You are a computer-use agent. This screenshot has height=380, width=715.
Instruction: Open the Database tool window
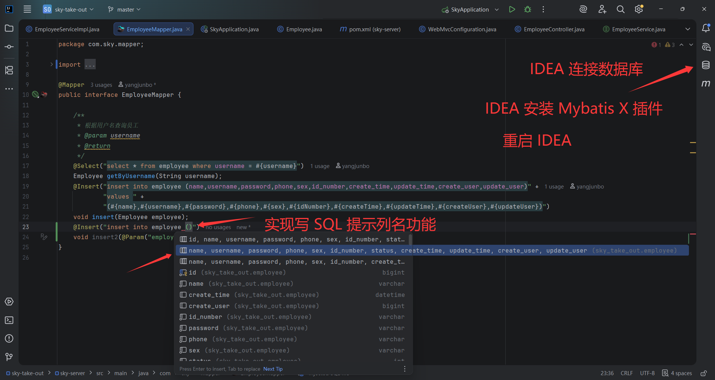(x=706, y=65)
